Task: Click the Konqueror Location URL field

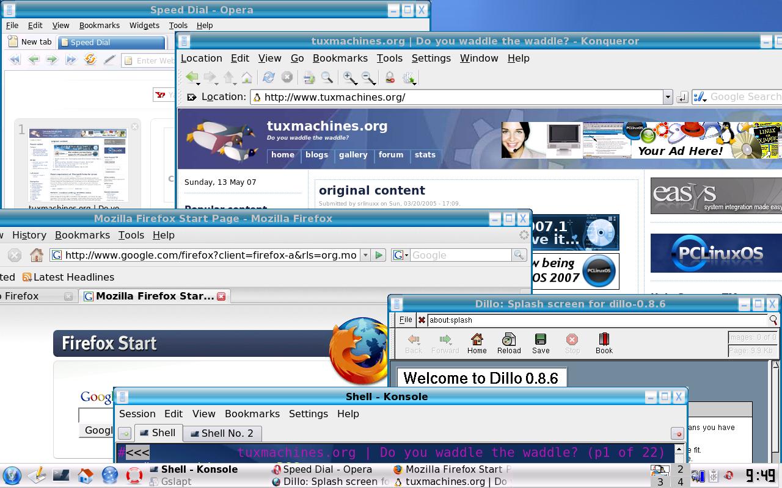Action: tap(457, 97)
